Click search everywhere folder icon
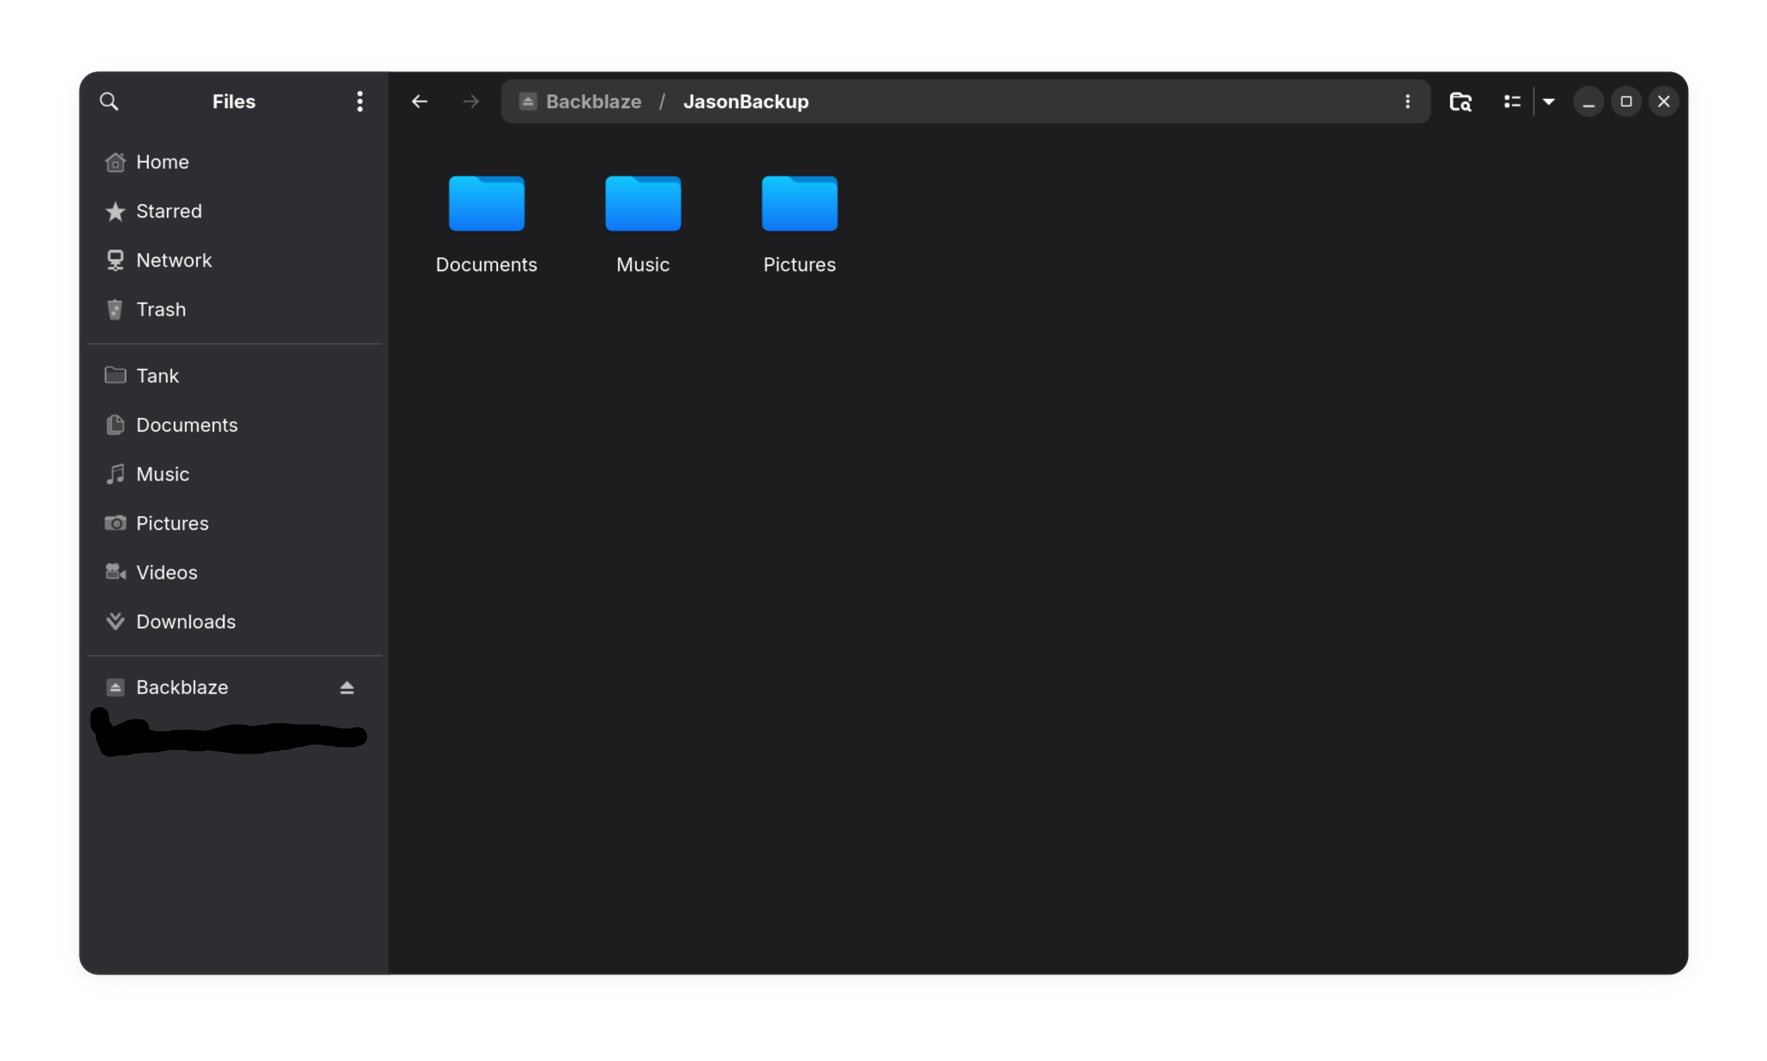The image size is (1767, 1061). (1460, 102)
